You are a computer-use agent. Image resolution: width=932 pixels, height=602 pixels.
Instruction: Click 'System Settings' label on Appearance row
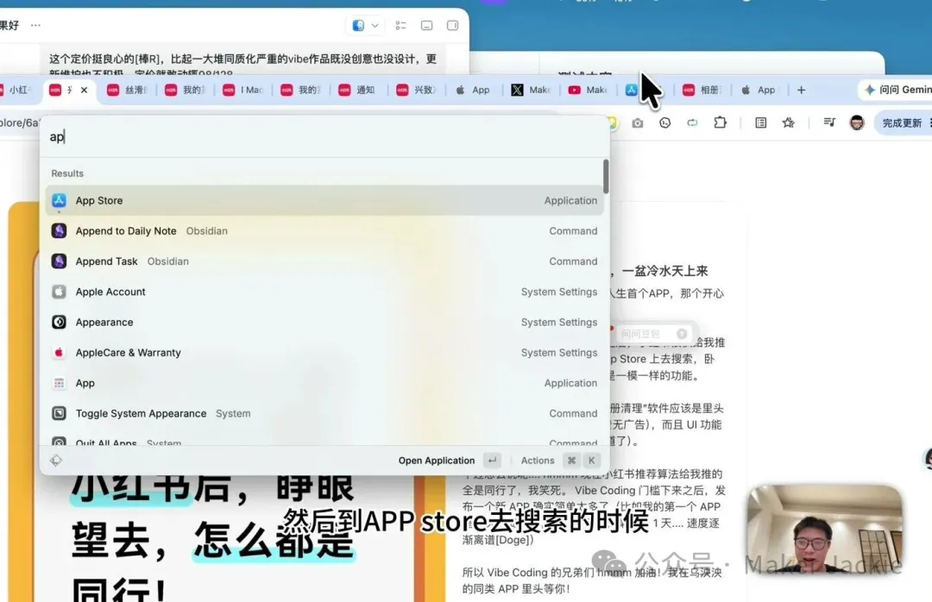tap(559, 322)
